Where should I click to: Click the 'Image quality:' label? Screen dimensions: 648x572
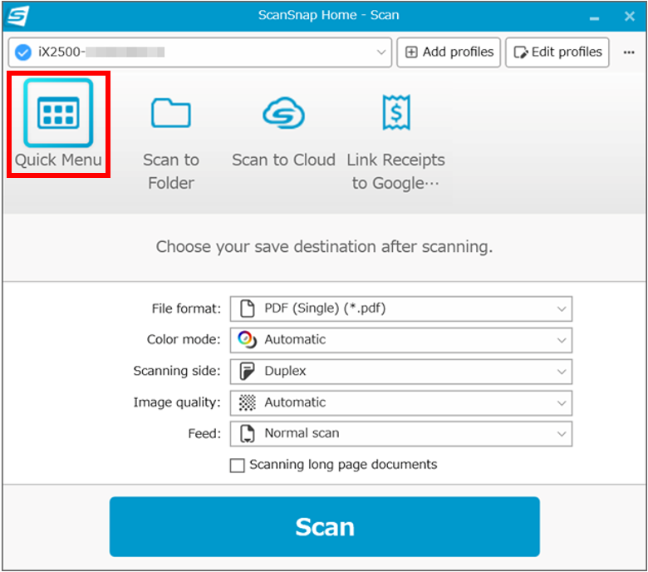click(177, 402)
